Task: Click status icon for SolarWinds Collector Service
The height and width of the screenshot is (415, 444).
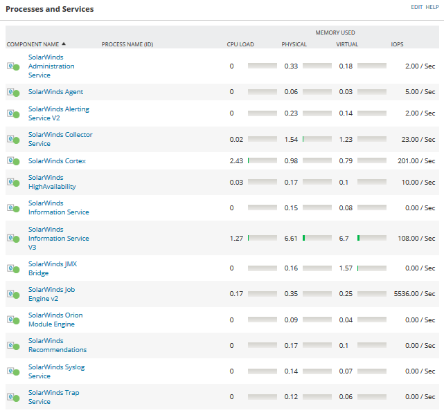Action: (x=13, y=139)
